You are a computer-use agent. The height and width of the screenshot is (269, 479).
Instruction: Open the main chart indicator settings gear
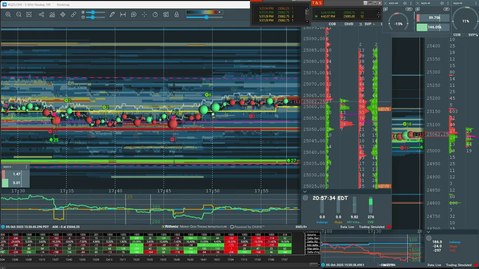pos(305,198)
